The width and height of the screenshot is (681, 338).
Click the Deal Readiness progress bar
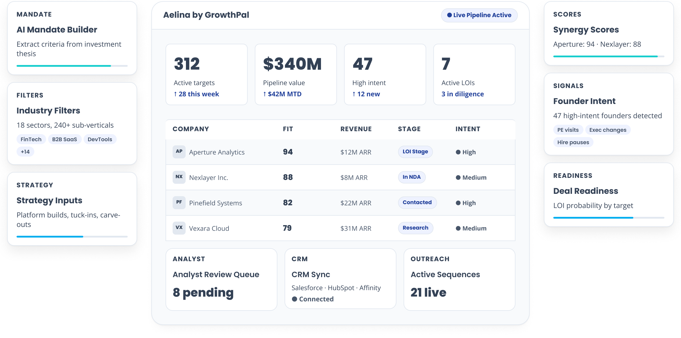(x=609, y=218)
